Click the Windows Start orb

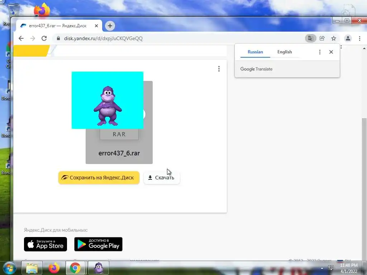pos(9,268)
